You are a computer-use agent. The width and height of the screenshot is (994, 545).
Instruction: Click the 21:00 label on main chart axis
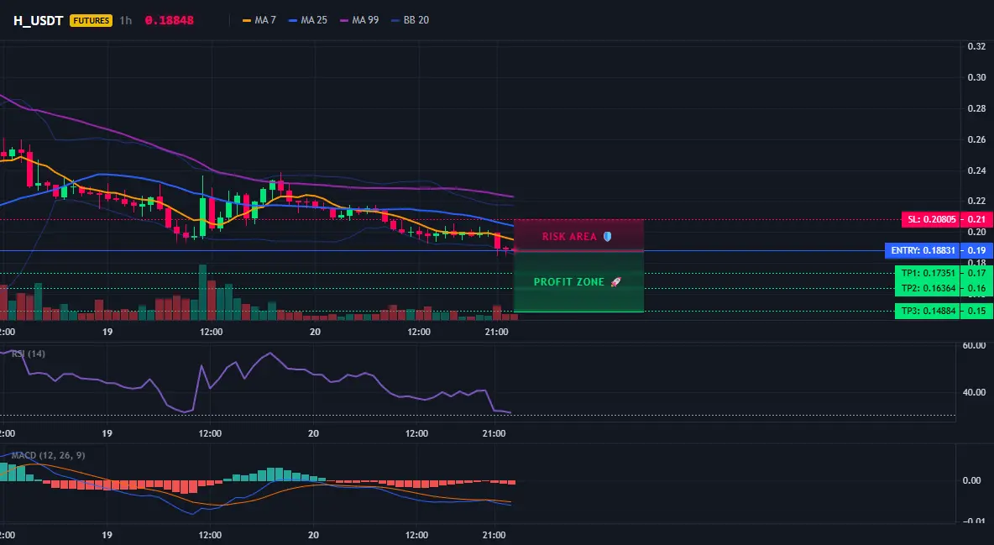496,332
